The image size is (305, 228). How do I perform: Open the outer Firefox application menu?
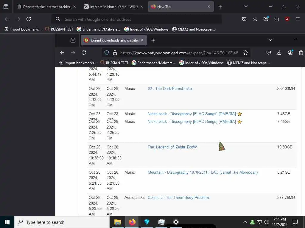[x=298, y=19]
